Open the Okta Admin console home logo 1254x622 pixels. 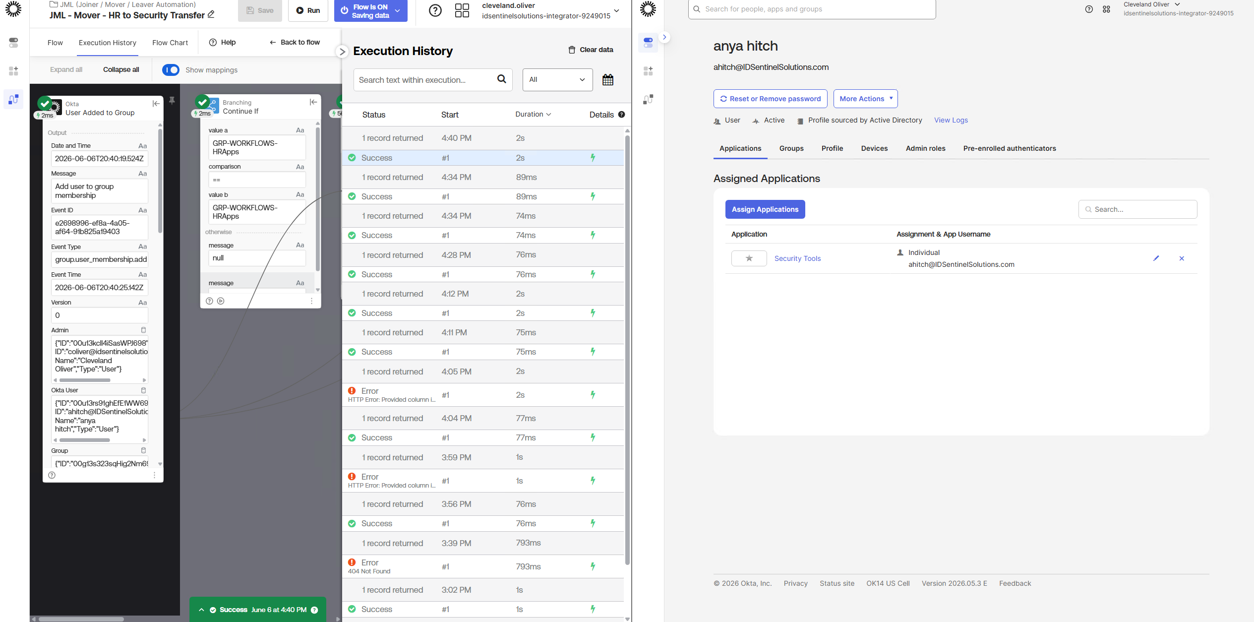point(648,9)
